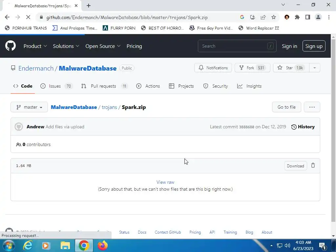The image size is (336, 252).
Task: Fork the repository with Fork button
Action: tap(252, 68)
